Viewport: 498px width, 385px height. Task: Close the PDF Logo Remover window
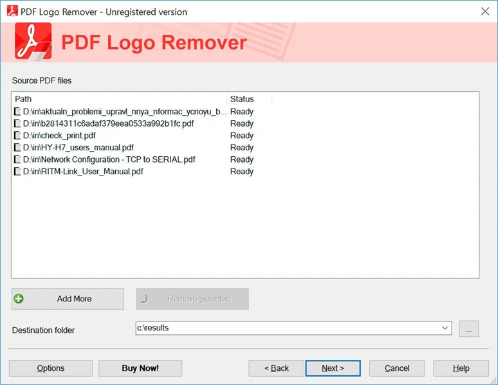point(485,12)
